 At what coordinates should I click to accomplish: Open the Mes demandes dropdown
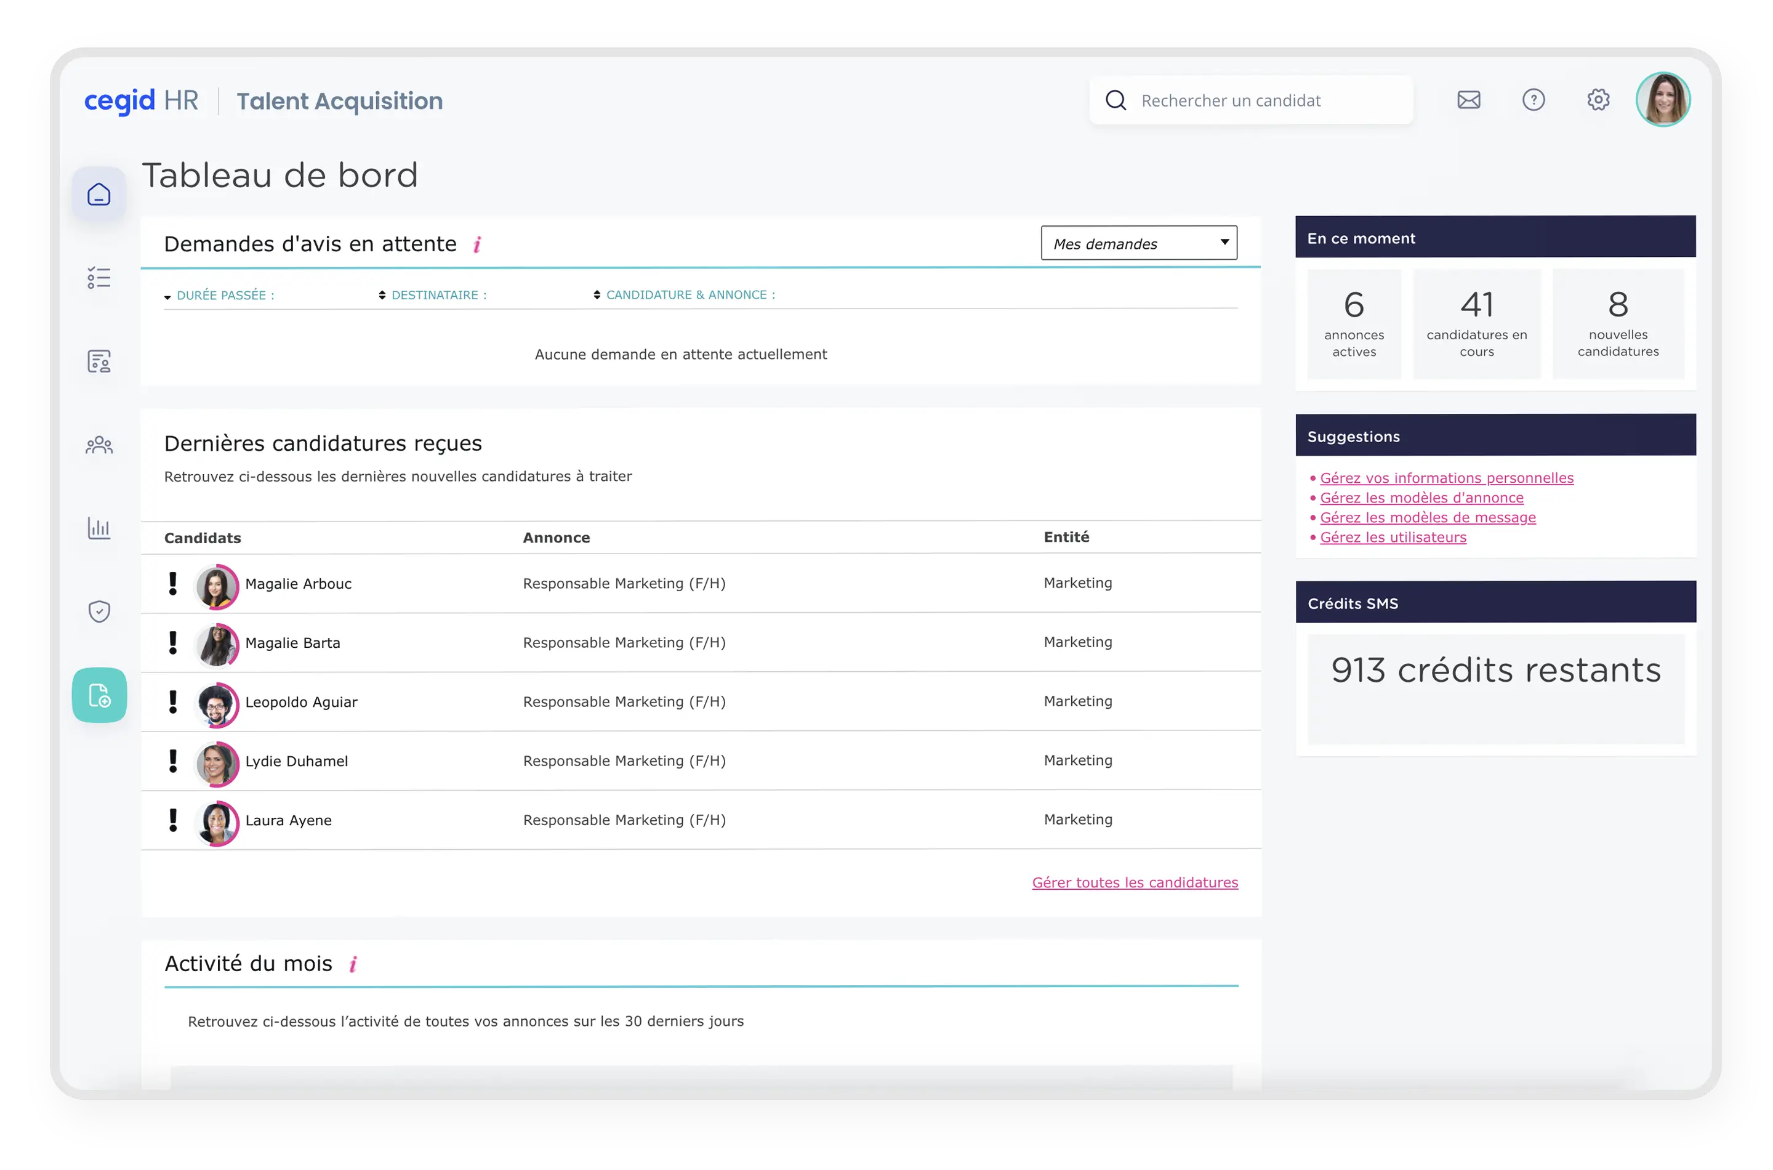coord(1138,243)
